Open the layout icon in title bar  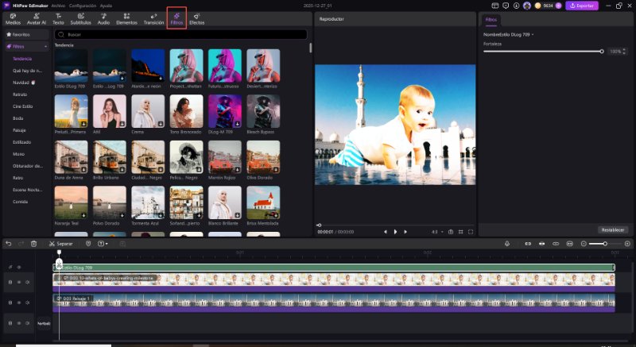494,6
